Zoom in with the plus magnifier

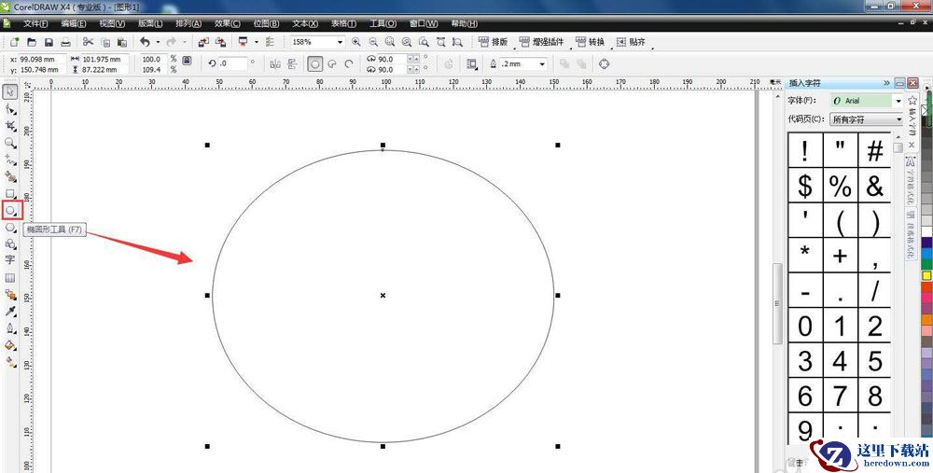[x=355, y=42]
